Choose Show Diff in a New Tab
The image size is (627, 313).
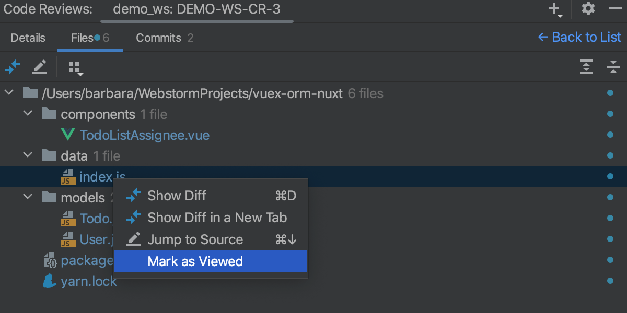[x=217, y=218]
